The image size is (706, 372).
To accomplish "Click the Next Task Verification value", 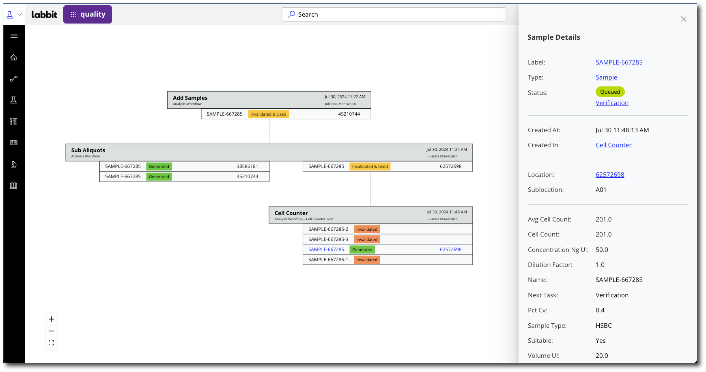I will click(x=612, y=295).
